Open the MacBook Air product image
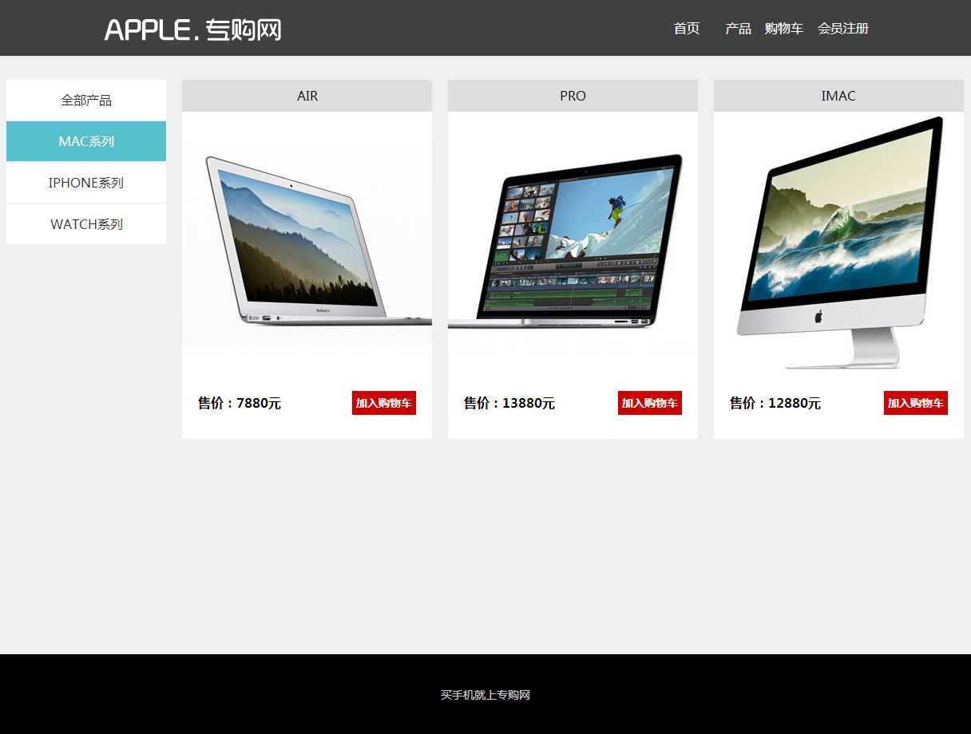This screenshot has height=734, width=971. 307,239
